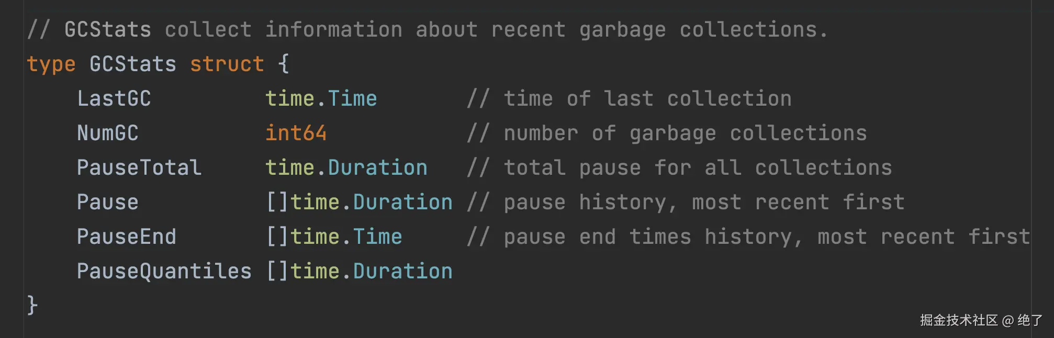Click the "struct" keyword

pyautogui.click(x=227, y=64)
